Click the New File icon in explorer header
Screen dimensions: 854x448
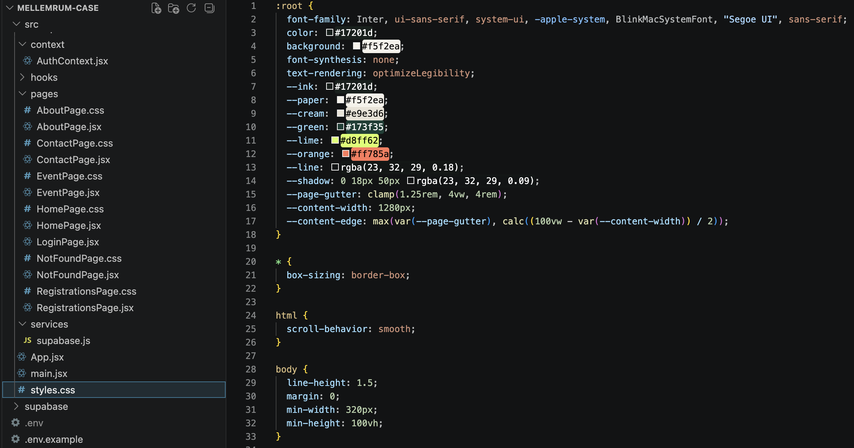pyautogui.click(x=156, y=8)
